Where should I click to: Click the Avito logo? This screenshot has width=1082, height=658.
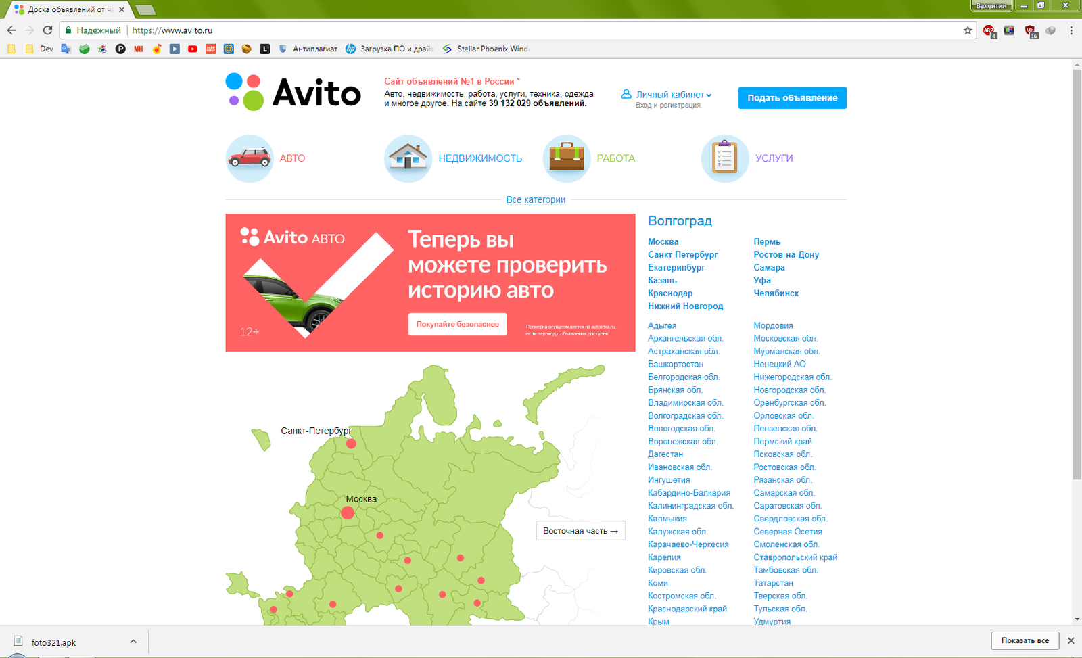coord(293,92)
